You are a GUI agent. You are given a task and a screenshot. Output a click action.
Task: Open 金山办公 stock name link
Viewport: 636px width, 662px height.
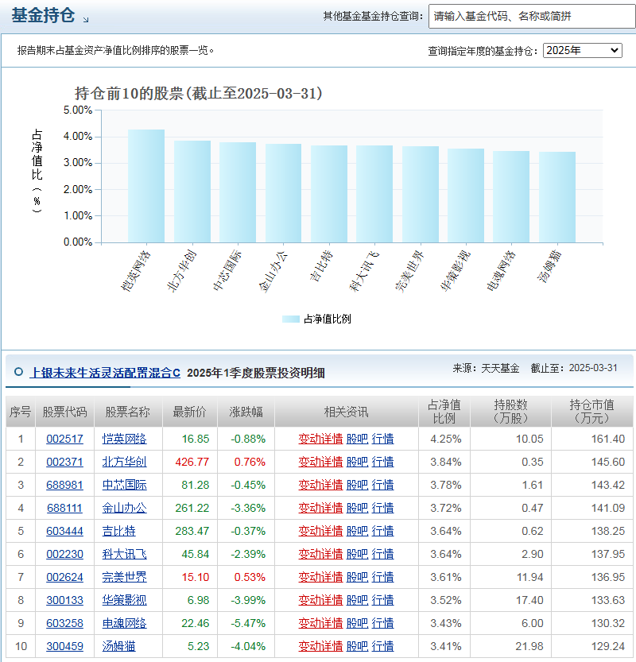[x=124, y=508]
